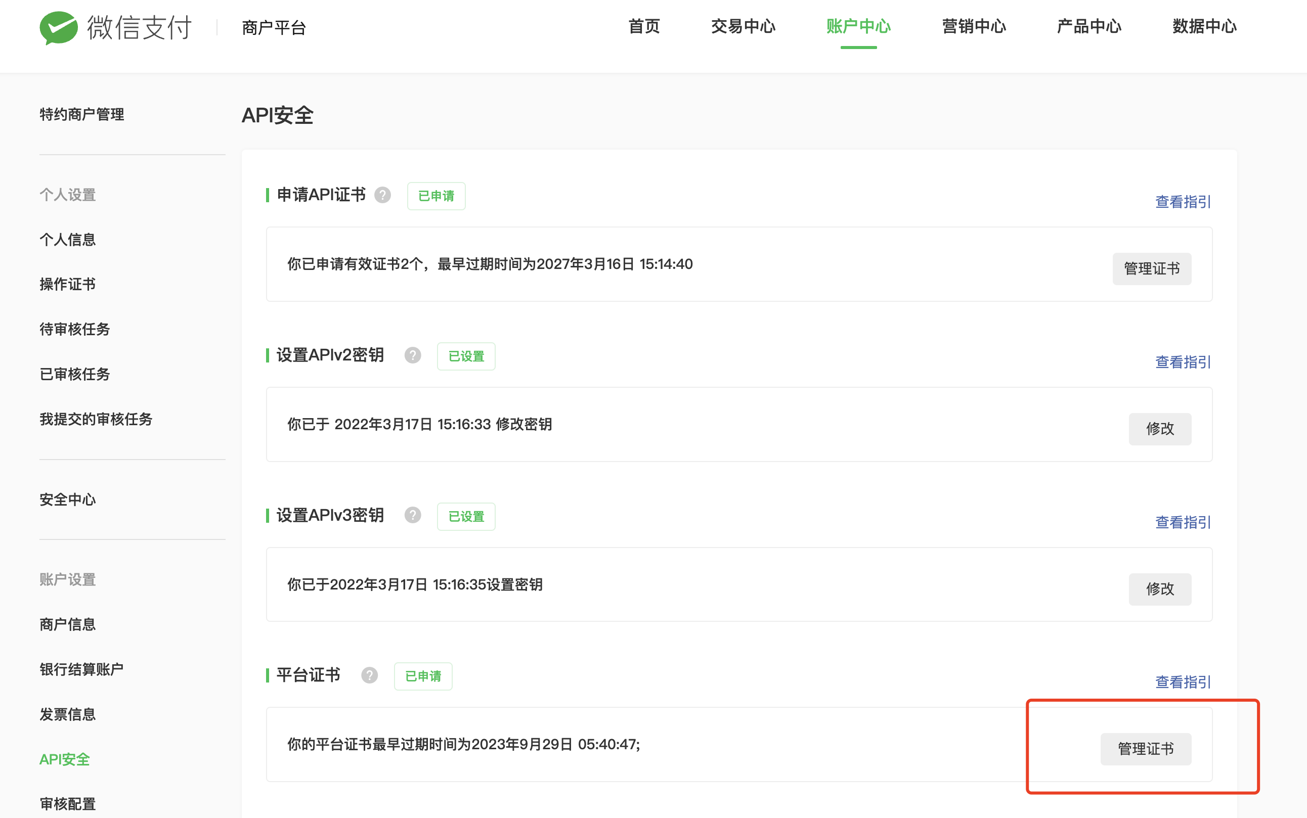Switch to 交易中心 in top navigation
Image resolution: width=1307 pixels, height=818 pixels.
(743, 26)
